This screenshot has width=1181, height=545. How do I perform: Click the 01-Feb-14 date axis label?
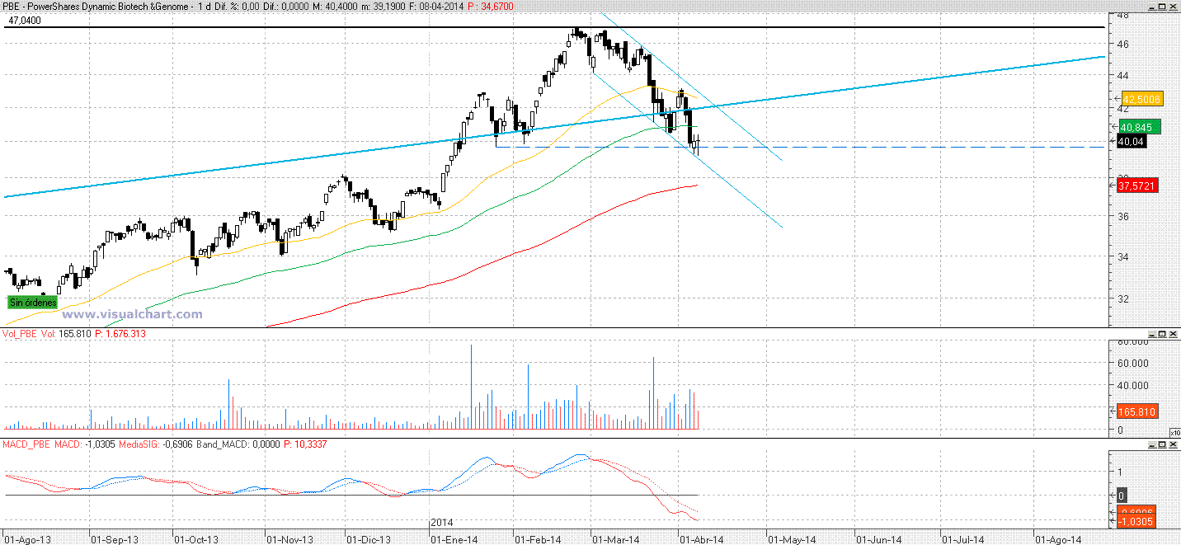(x=537, y=538)
